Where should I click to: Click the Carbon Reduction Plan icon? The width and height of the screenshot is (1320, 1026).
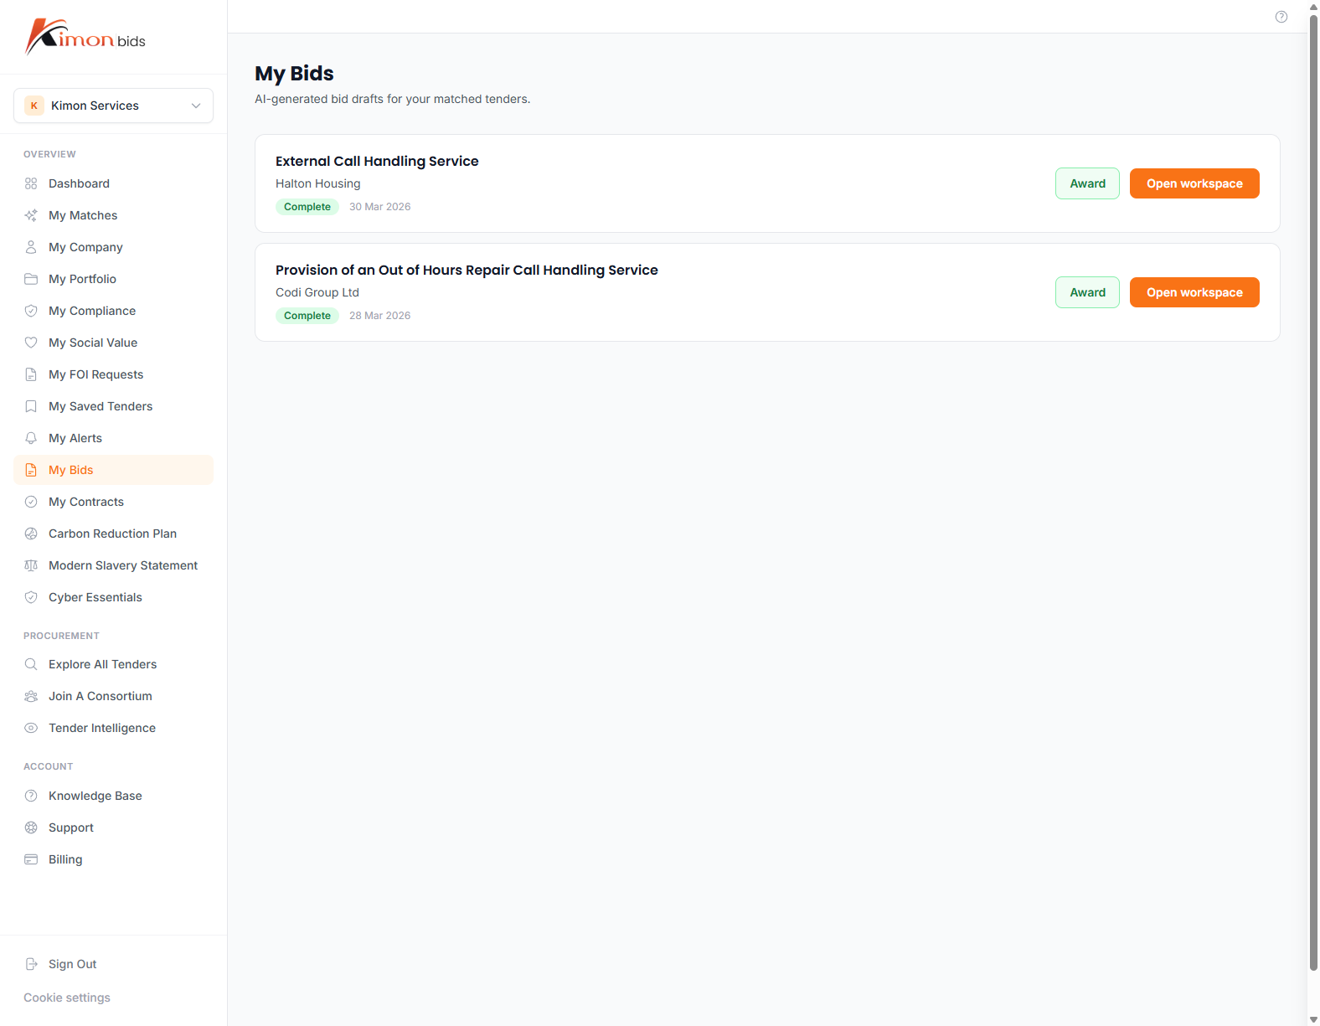(31, 534)
